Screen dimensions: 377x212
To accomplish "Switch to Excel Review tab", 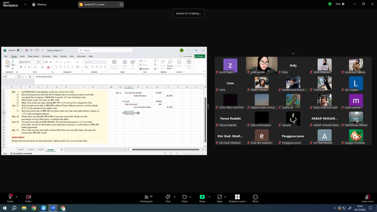I will click(64, 57).
